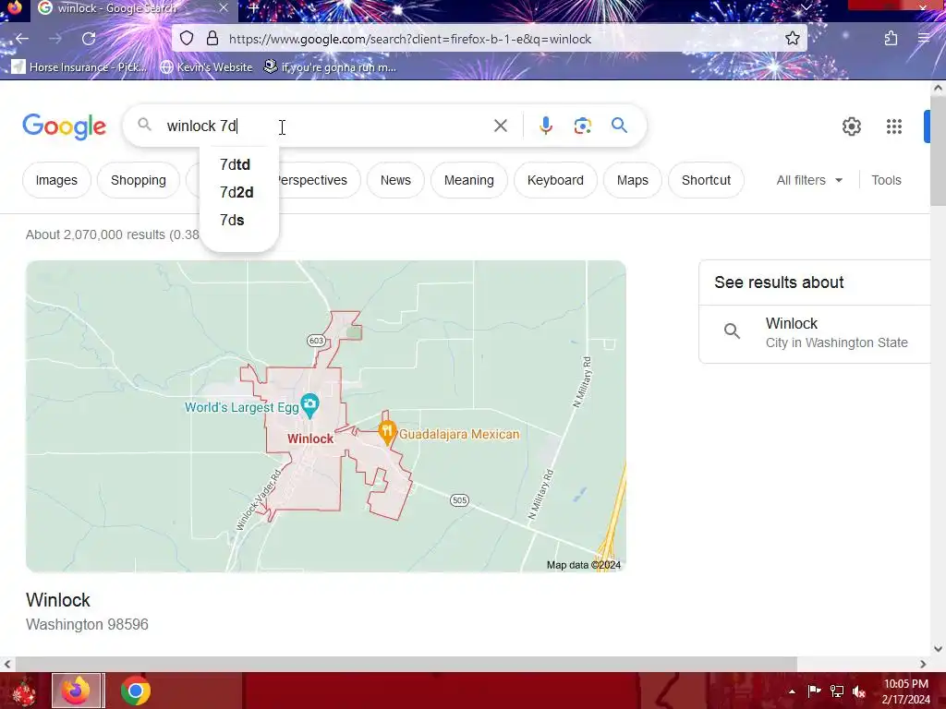The image size is (946, 709).
Task: Open Action Center flag icon
Action: [814, 691]
